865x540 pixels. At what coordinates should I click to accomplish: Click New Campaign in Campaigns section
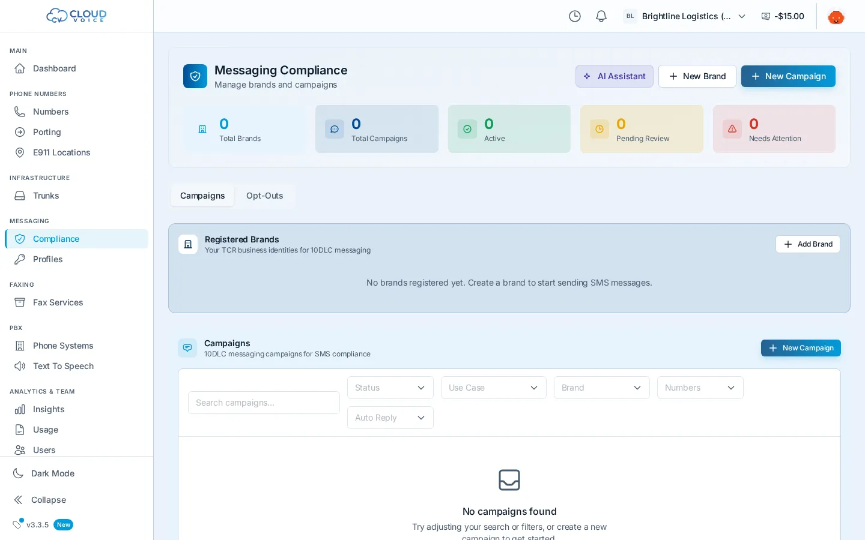801,348
